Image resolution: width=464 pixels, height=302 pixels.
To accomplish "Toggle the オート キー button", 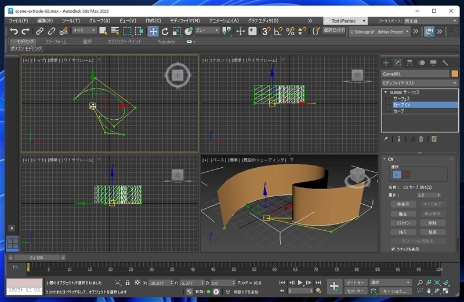I will click(x=356, y=282).
